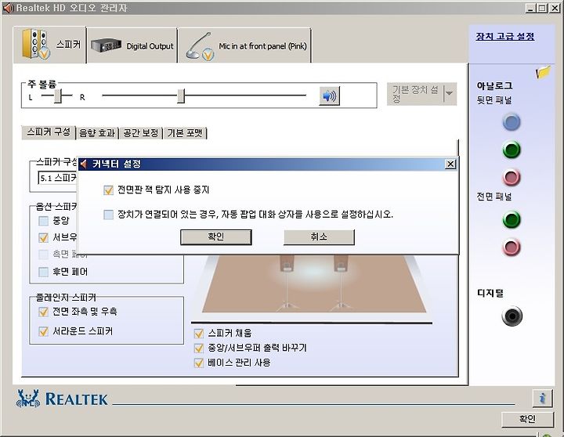Image resolution: width=564 pixels, height=437 pixels.
Task: Toggle the subwoofer 서브우퍼 checkbox
Action: tap(43, 238)
